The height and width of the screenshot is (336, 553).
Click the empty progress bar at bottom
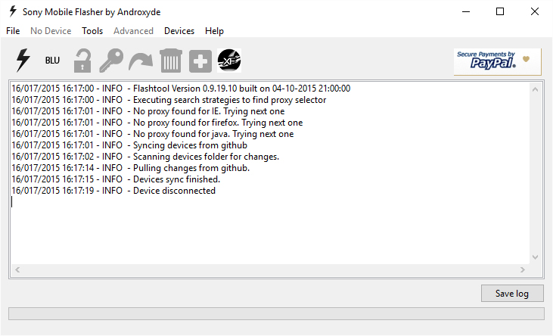coord(276,313)
